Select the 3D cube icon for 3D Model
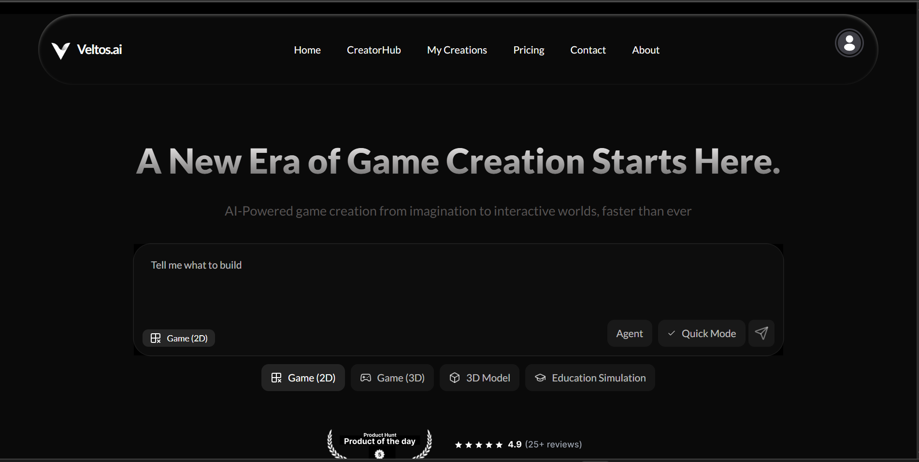The height and width of the screenshot is (462, 919). 455,378
